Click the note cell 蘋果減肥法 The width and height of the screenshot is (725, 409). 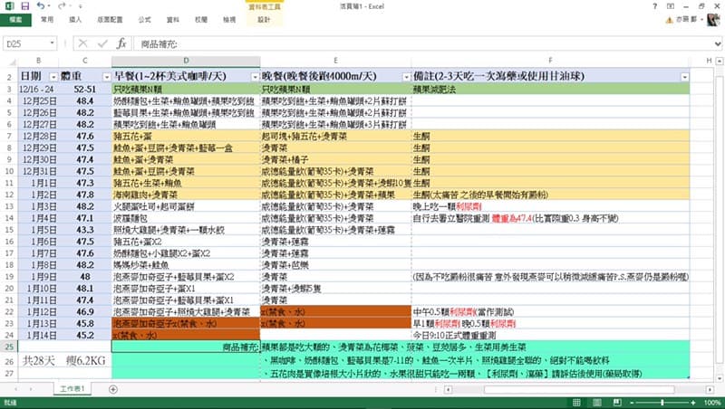[550, 89]
